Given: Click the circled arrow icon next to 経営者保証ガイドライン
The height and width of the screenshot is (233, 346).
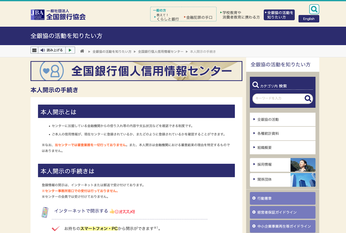Looking at the screenshot, I should pyautogui.click(x=254, y=212).
